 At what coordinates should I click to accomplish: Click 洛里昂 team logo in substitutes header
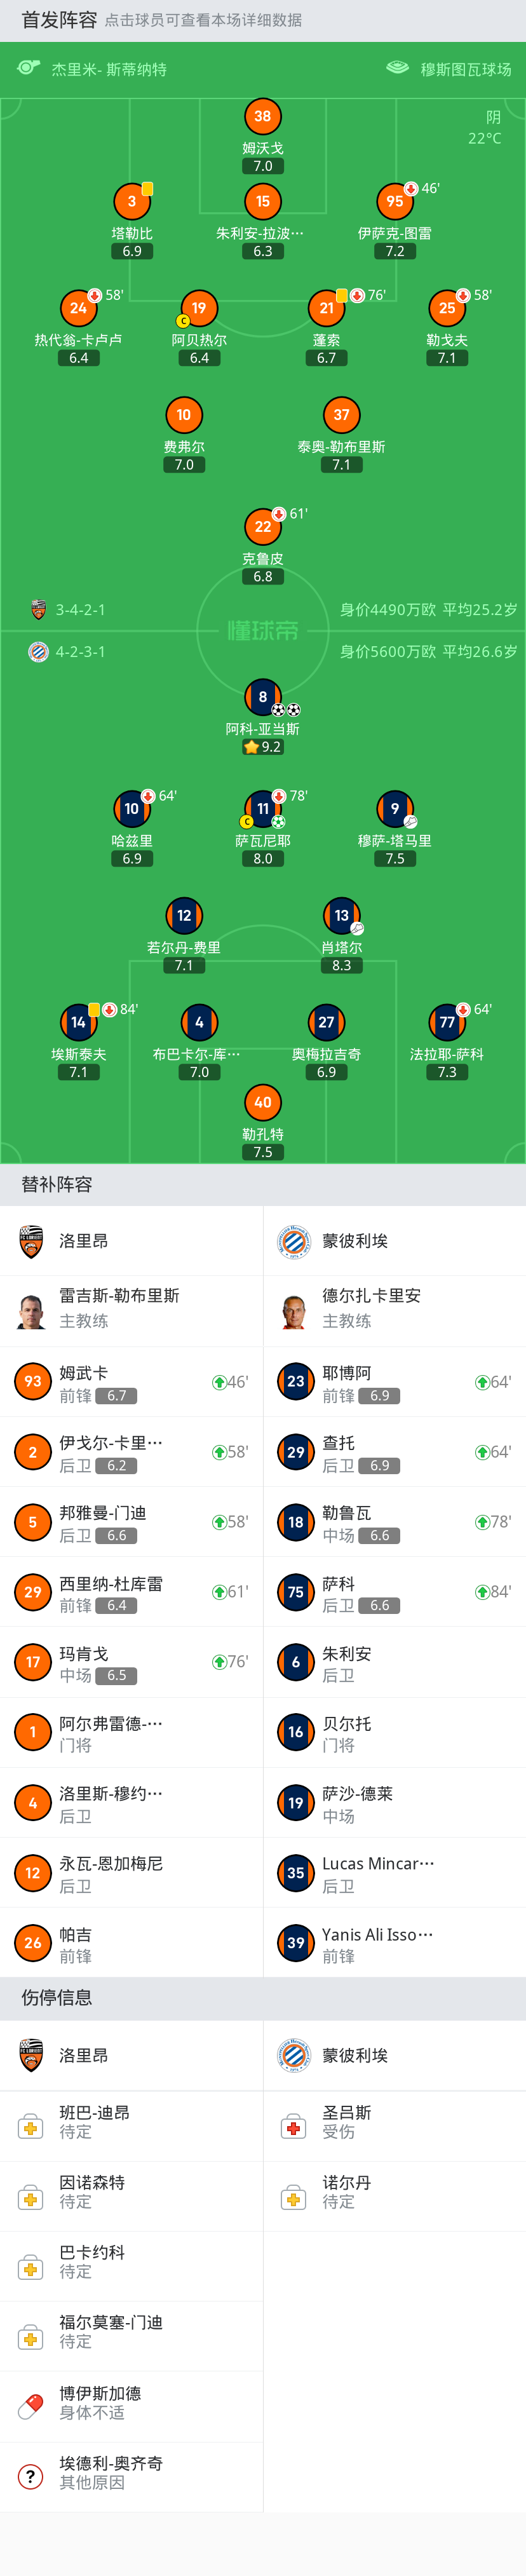31,1241
